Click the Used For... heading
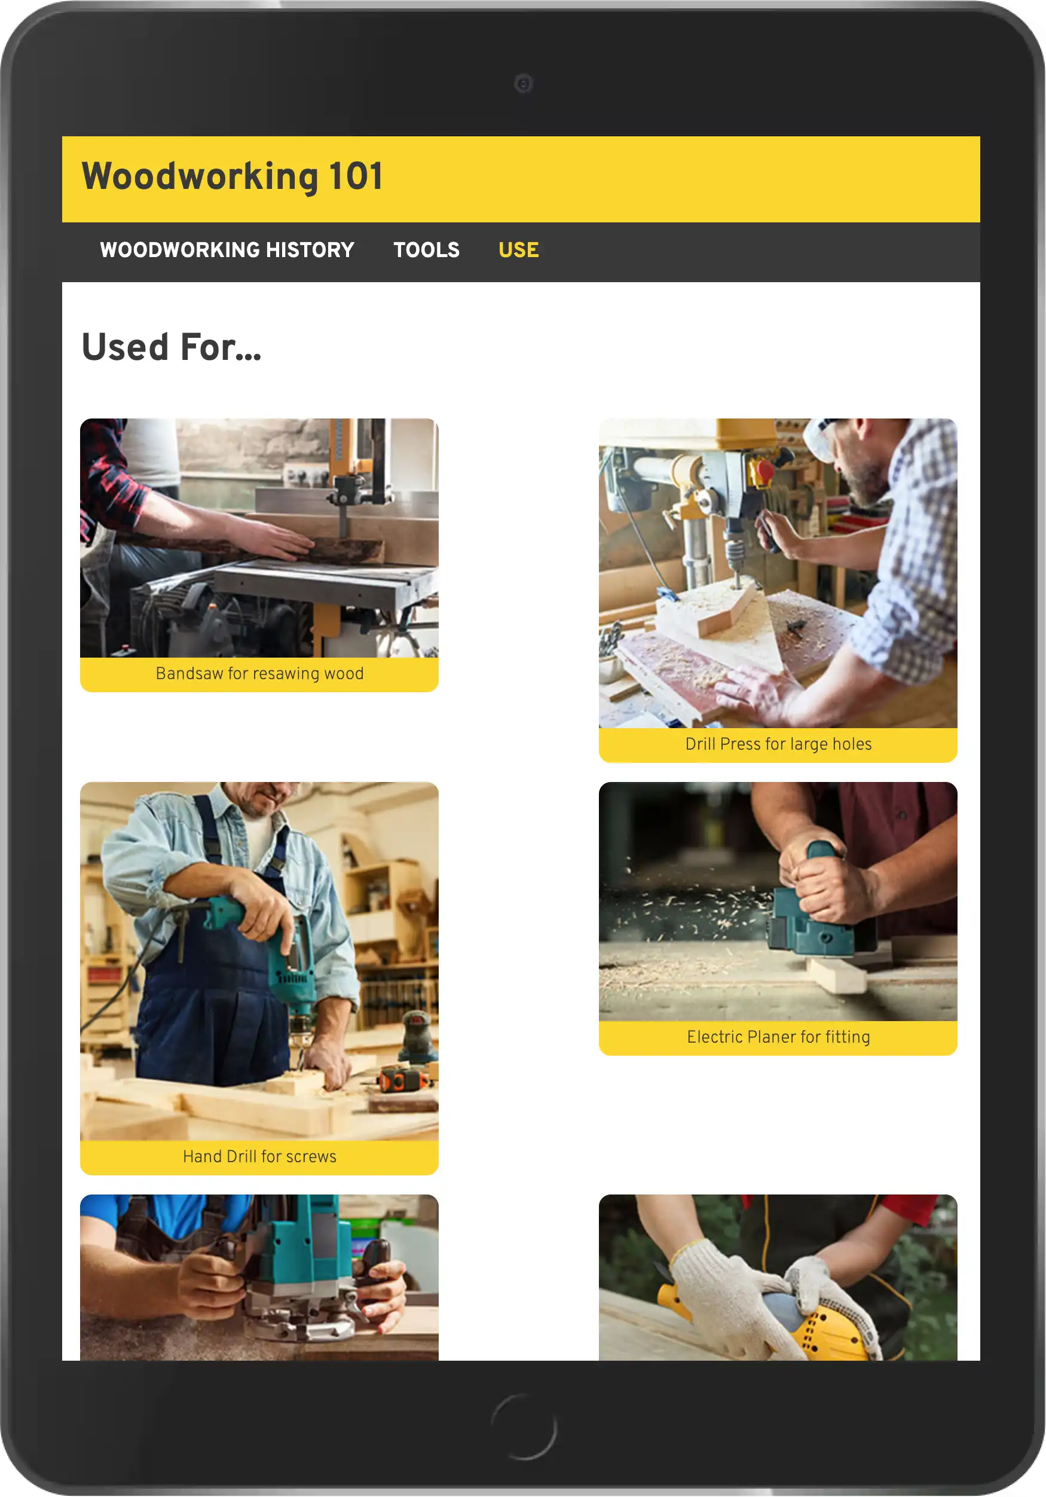This screenshot has width=1046, height=1497. [x=172, y=347]
